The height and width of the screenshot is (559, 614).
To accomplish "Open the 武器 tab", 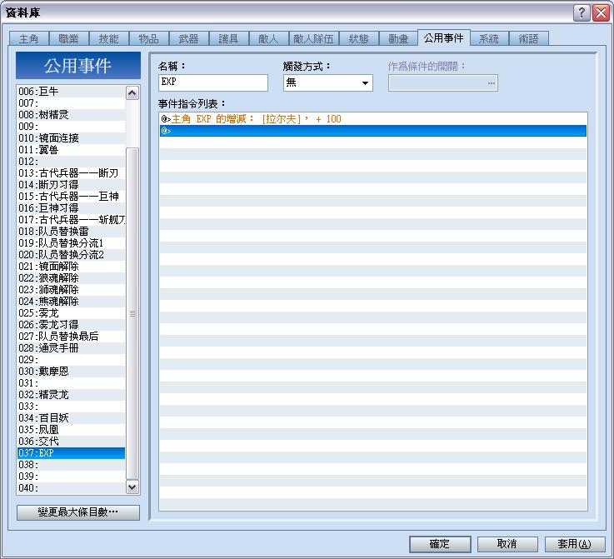I will pos(188,39).
